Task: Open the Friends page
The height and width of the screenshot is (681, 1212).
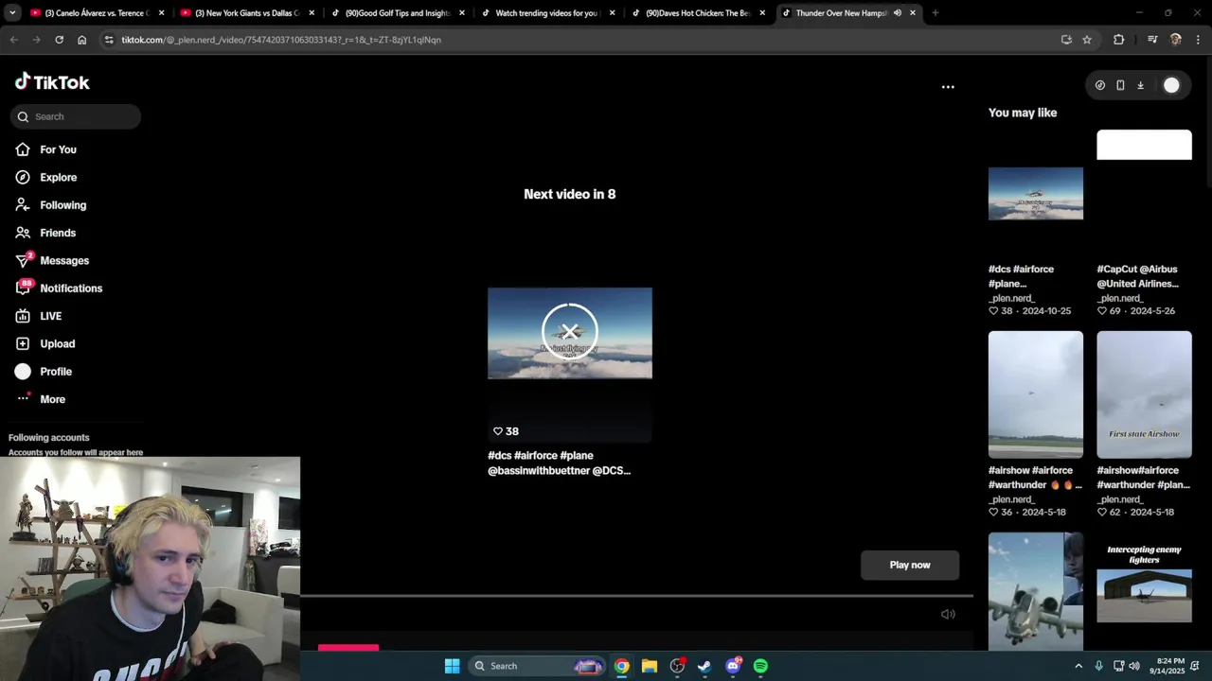Action: click(58, 233)
